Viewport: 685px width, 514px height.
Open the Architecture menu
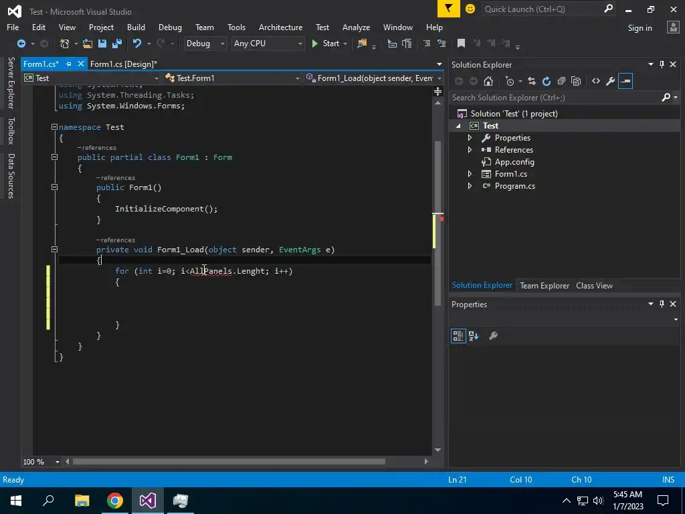(x=280, y=27)
